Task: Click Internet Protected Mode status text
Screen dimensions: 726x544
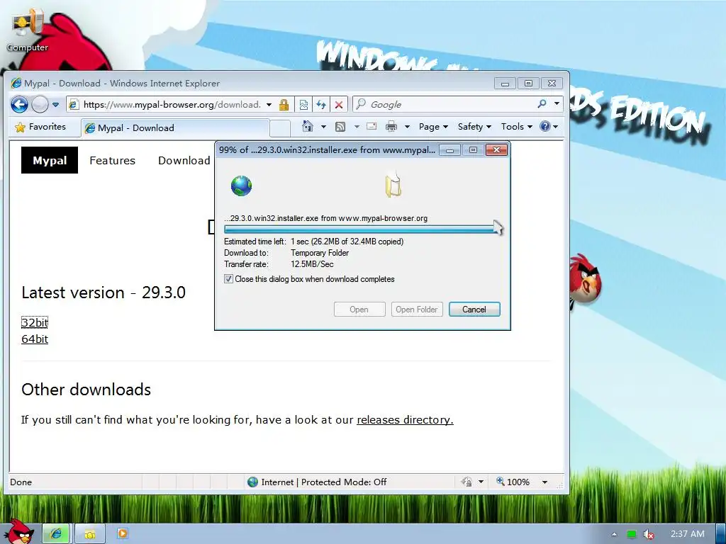Action: [x=324, y=482]
